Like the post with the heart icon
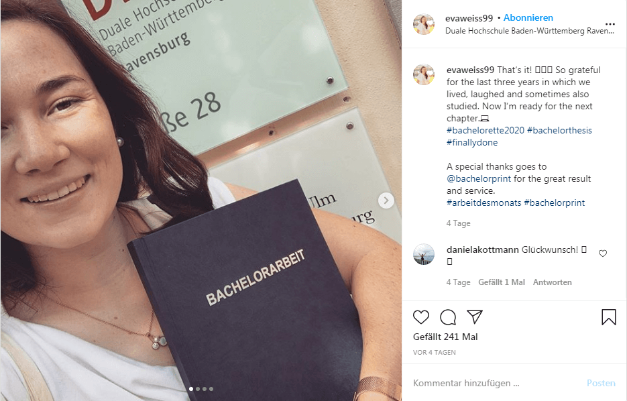 pyautogui.click(x=420, y=317)
